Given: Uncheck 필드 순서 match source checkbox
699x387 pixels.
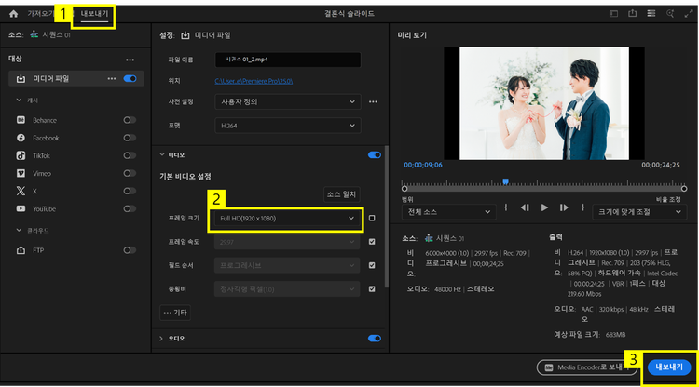Looking at the screenshot, I should (372, 265).
